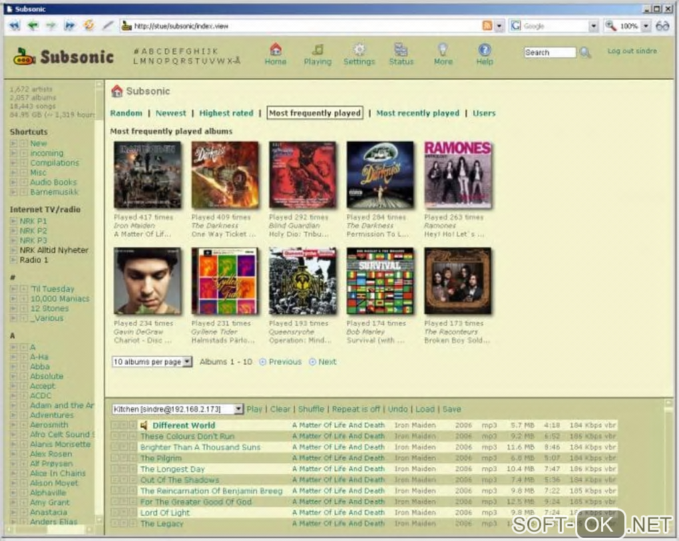Open the Aerosmith artist

(x=49, y=425)
